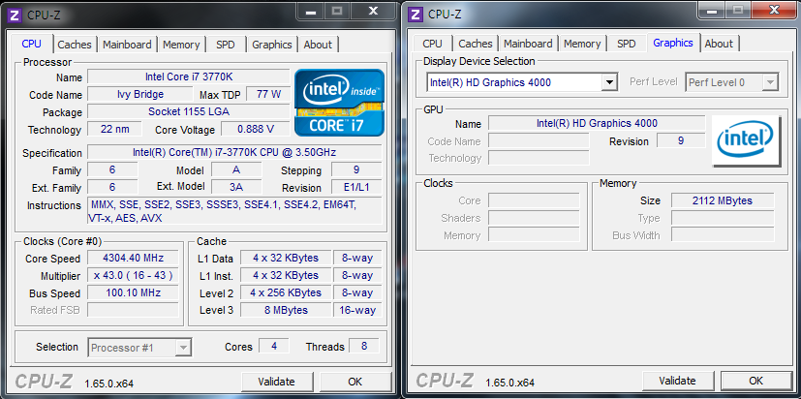The height and width of the screenshot is (399, 801).
Task: Click the Cores value 4
Action: click(x=274, y=346)
